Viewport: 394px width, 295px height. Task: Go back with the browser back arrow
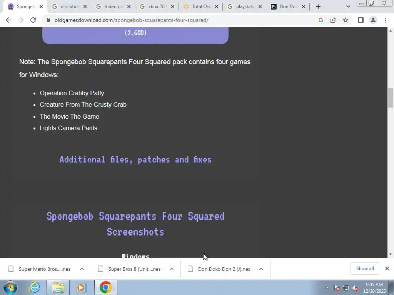[8, 20]
